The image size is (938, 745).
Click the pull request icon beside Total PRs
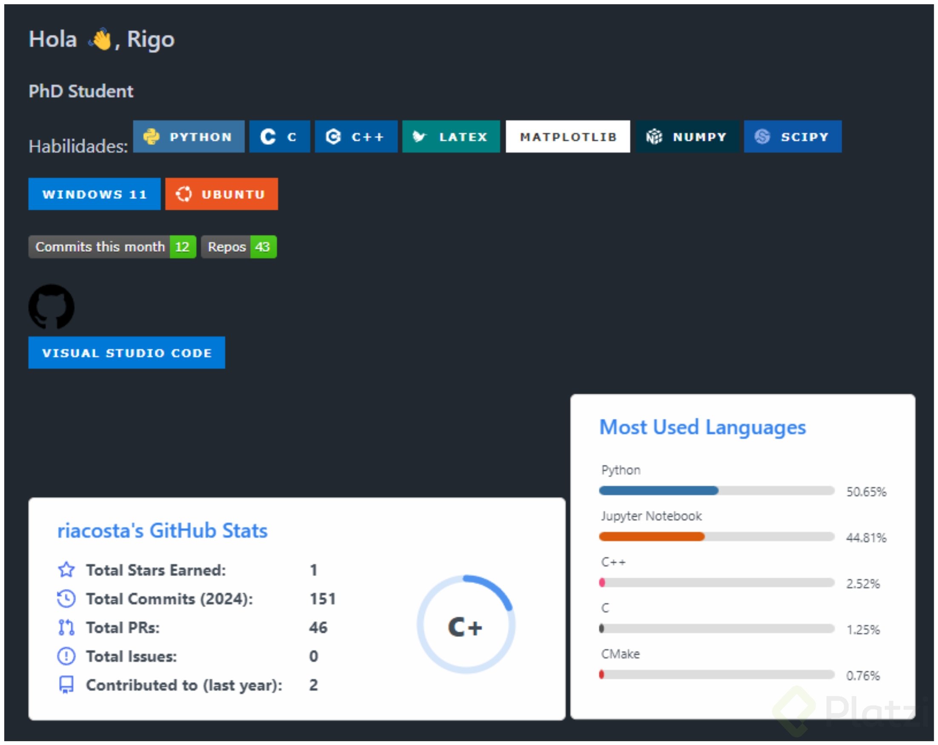pyautogui.click(x=66, y=627)
